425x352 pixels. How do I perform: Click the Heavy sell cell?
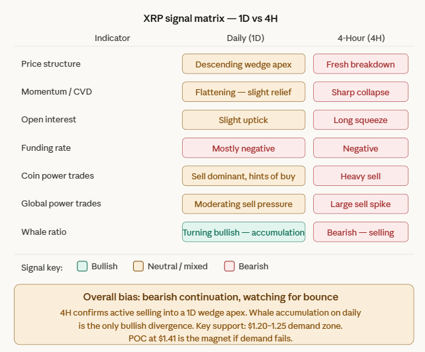click(x=360, y=176)
